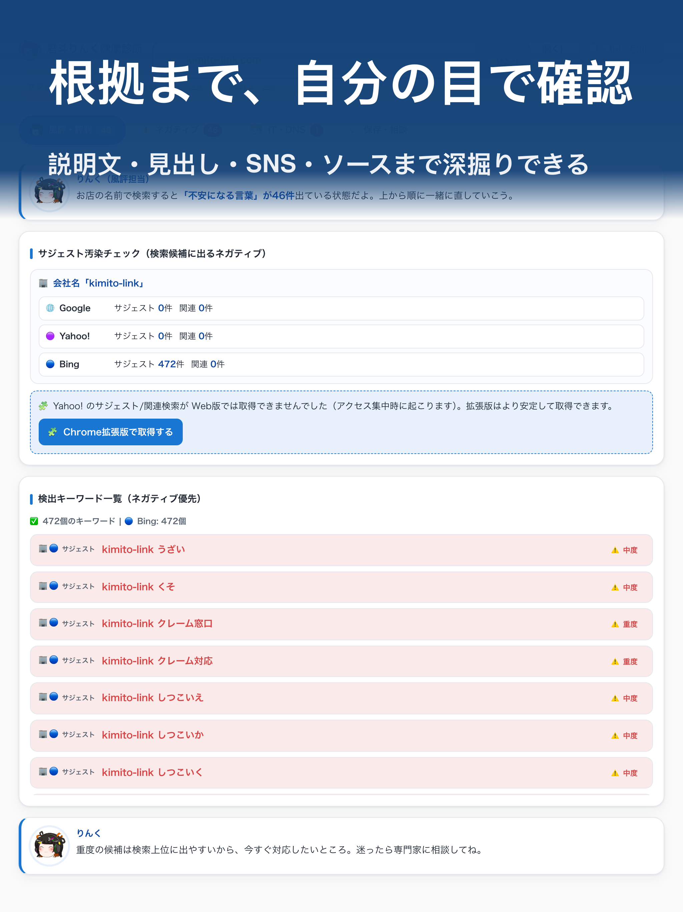Click the purple Yahoo! circle icon

point(50,336)
